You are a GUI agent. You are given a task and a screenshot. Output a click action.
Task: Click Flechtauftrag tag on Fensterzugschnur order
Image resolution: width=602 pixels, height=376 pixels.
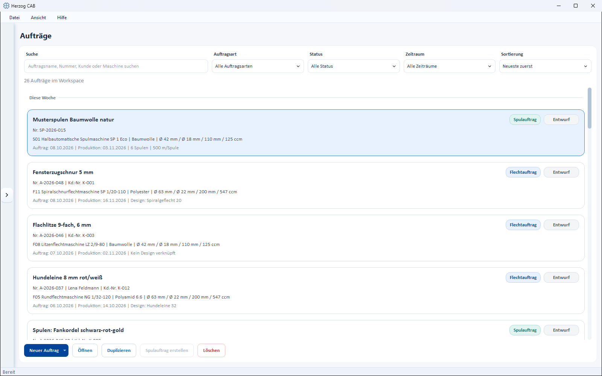523,172
